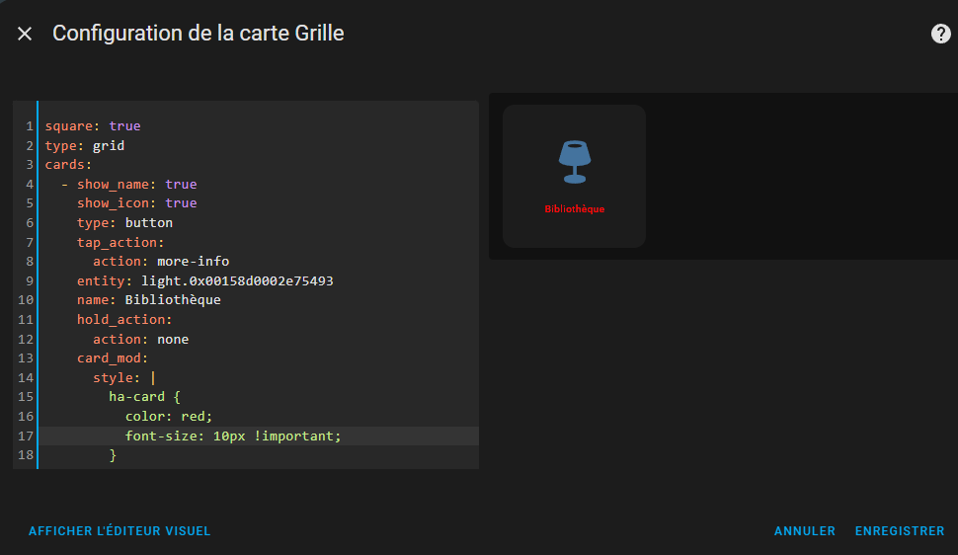Click the closing brace on line 18

coord(113,454)
